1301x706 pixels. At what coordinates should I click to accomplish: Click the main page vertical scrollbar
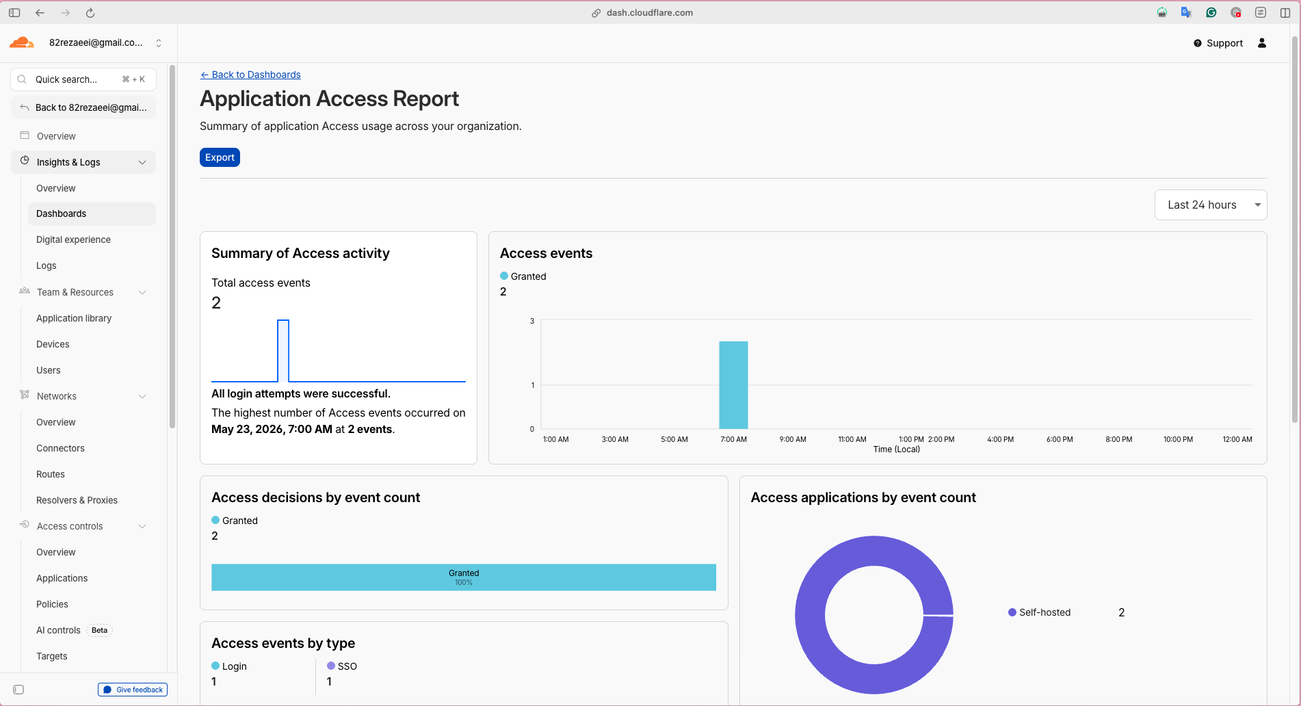pos(1294,229)
